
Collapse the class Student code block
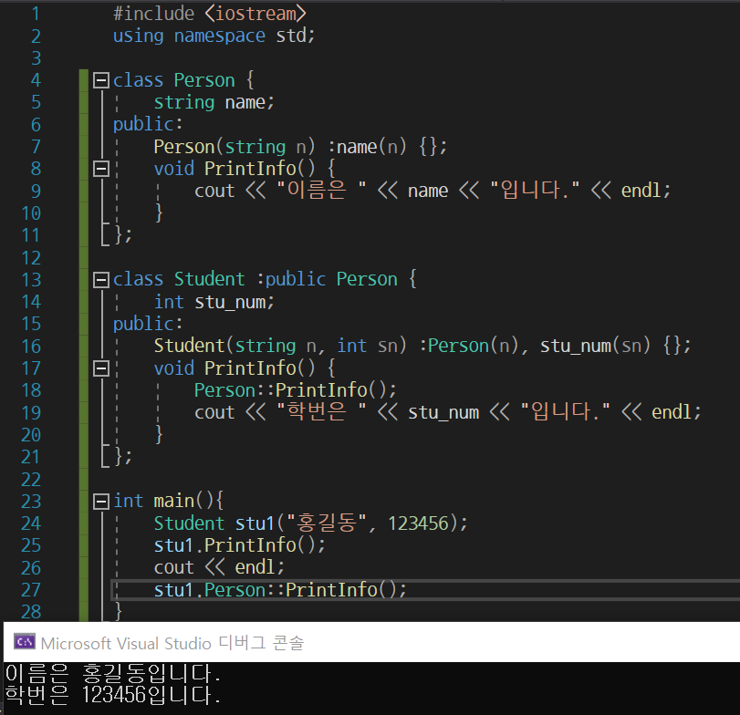tap(101, 280)
